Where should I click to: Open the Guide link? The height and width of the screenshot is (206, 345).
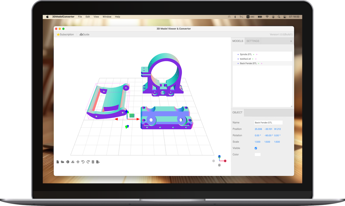pos(84,34)
